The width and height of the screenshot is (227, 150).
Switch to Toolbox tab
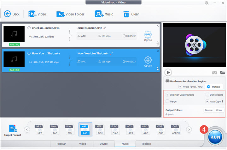[x=146, y=144]
